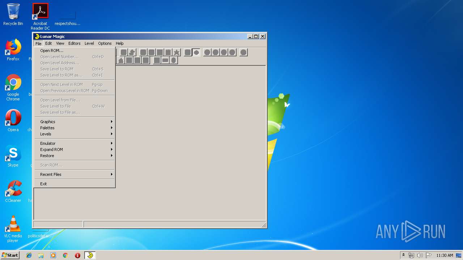Expand the Palettes submenu

75,128
